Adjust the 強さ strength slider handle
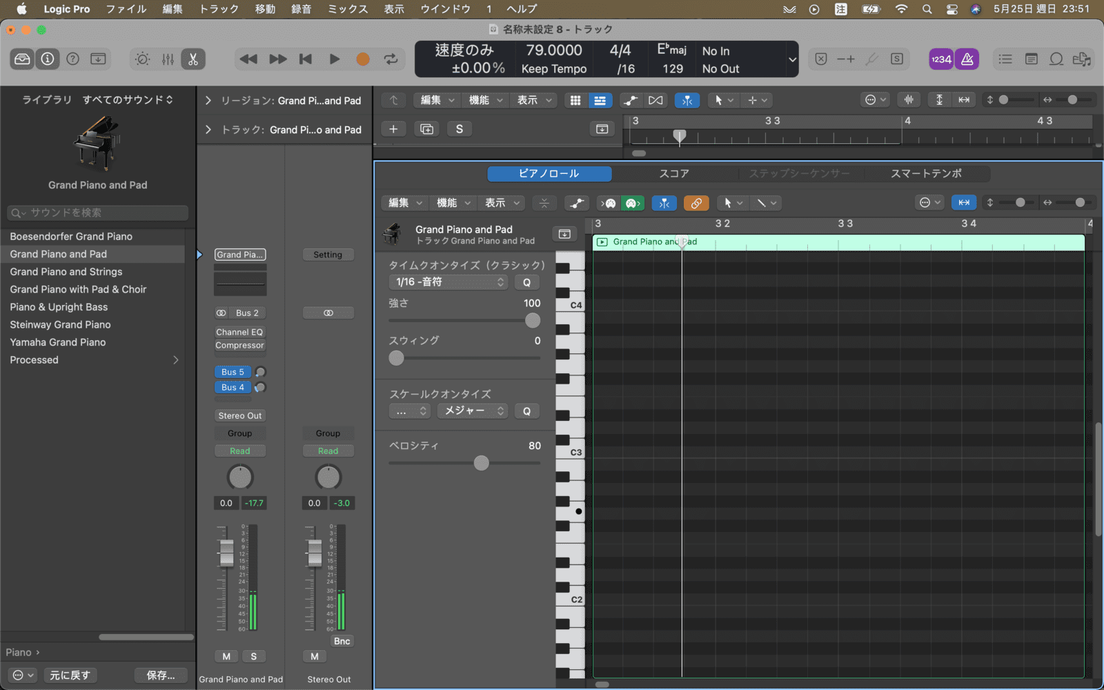This screenshot has width=1104, height=690. pyautogui.click(x=533, y=320)
